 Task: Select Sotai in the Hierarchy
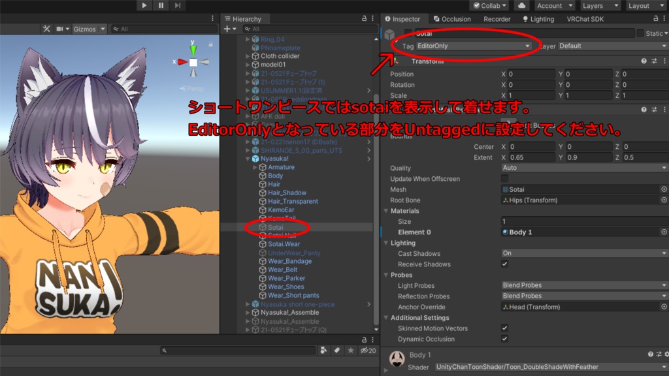coord(275,227)
